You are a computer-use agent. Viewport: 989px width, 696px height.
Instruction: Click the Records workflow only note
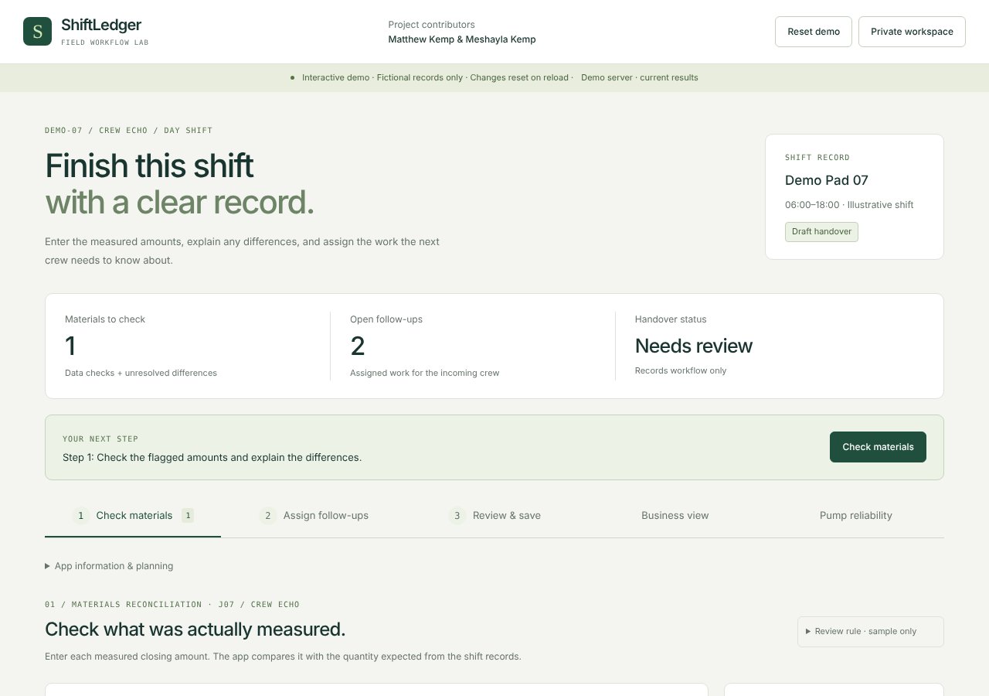[x=681, y=370]
